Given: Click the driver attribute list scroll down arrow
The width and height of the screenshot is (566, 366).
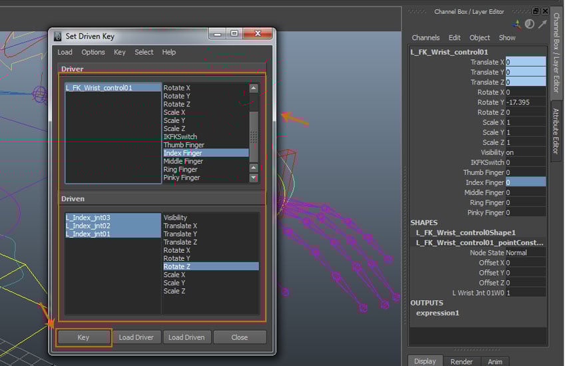Looking at the screenshot, I should point(254,178).
